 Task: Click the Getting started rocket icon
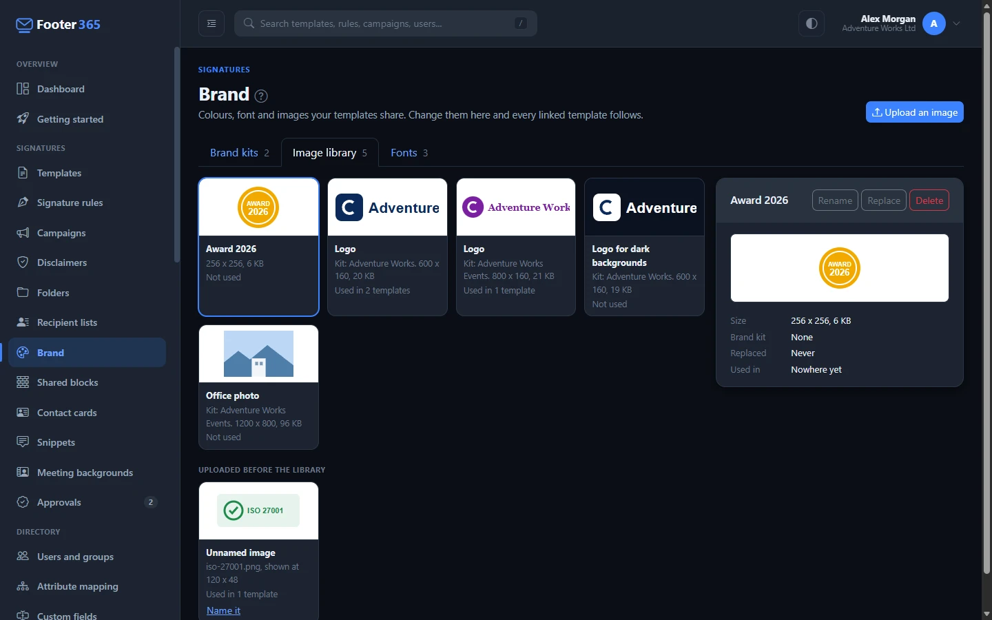pos(23,118)
